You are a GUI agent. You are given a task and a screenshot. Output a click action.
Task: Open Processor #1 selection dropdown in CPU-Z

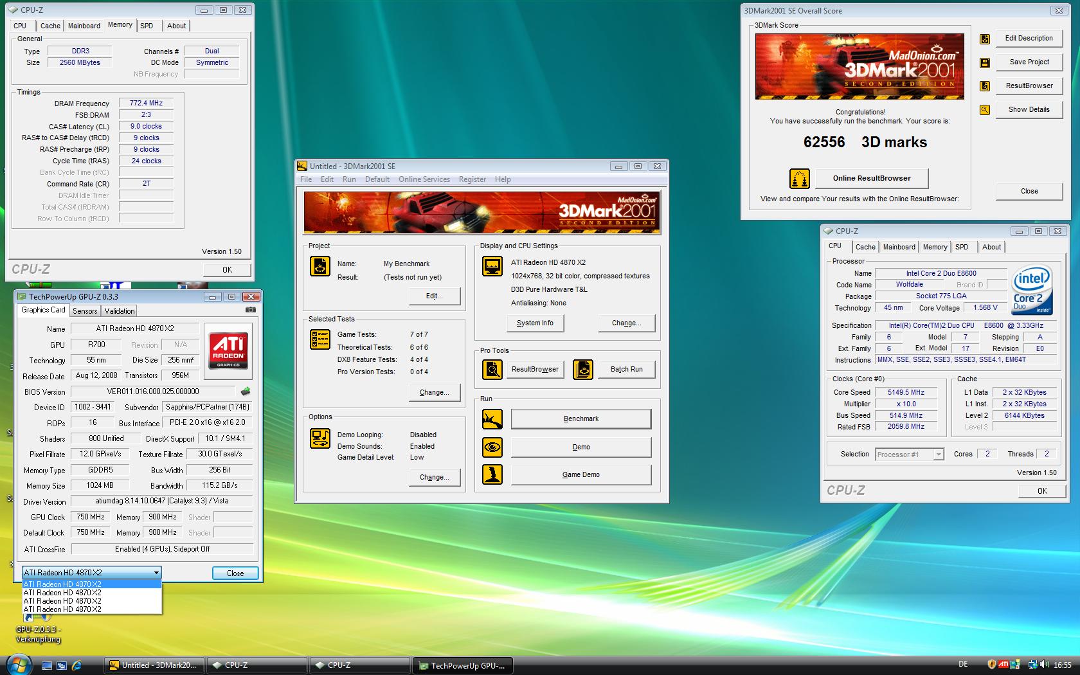pyautogui.click(x=910, y=455)
